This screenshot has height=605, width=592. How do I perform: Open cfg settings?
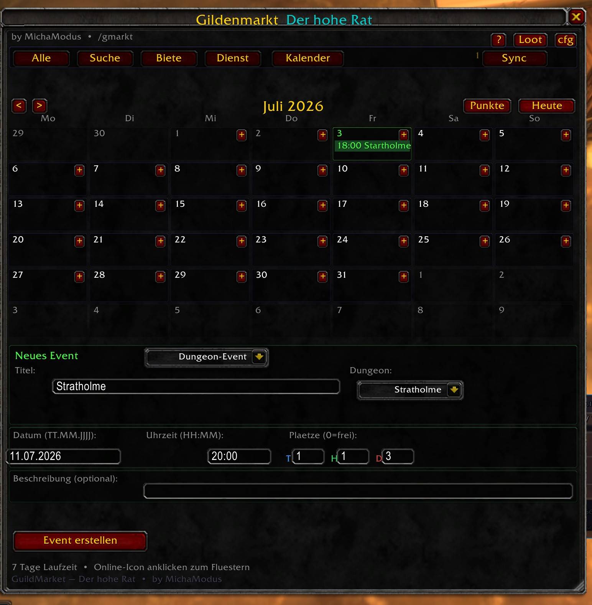(566, 40)
